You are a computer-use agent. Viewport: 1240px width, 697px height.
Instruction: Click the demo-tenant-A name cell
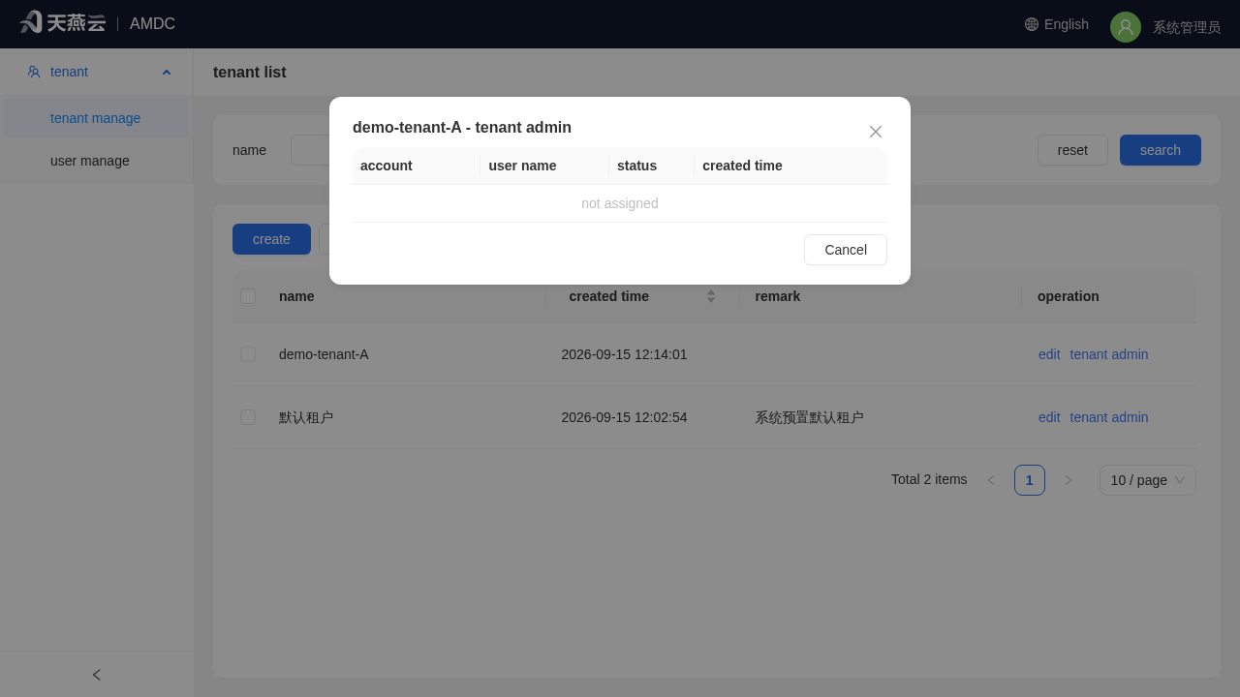(324, 354)
